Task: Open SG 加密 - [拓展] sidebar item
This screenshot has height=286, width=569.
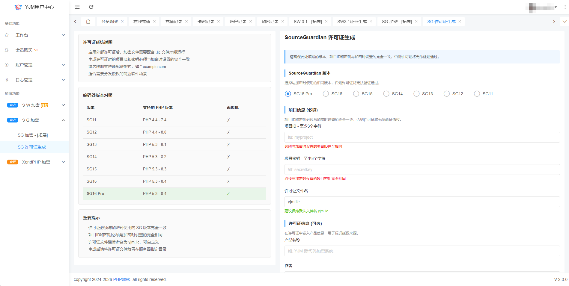Action: 33,135
